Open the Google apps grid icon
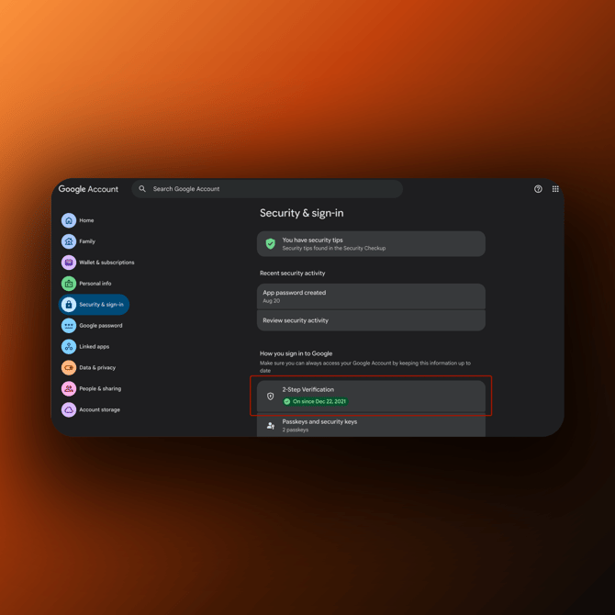This screenshot has width=615, height=615. pyautogui.click(x=555, y=189)
